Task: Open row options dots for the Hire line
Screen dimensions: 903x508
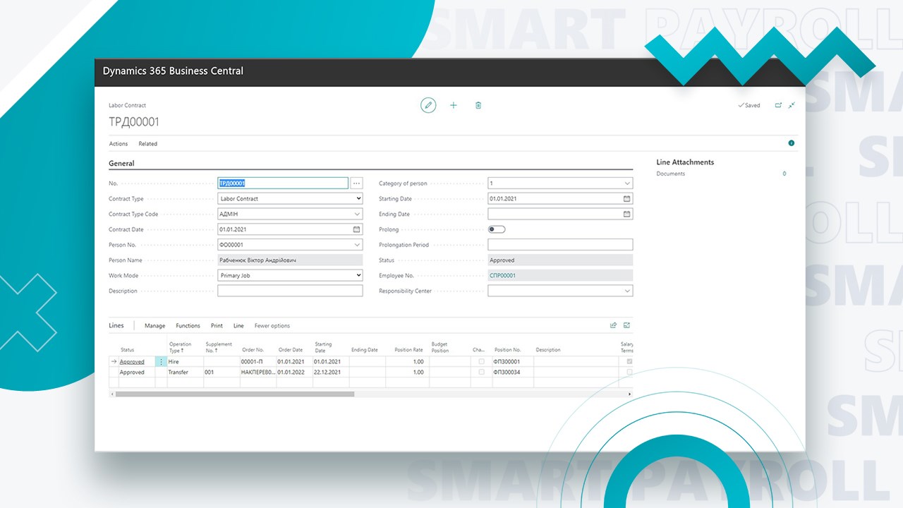Action: coord(161,361)
